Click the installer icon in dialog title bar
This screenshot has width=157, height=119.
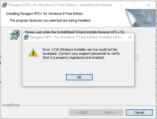point(26,37)
